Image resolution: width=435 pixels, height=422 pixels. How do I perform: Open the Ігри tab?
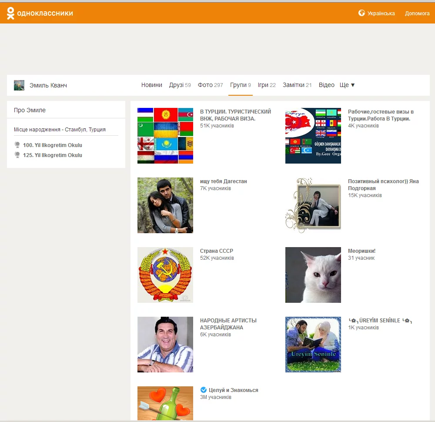(267, 85)
